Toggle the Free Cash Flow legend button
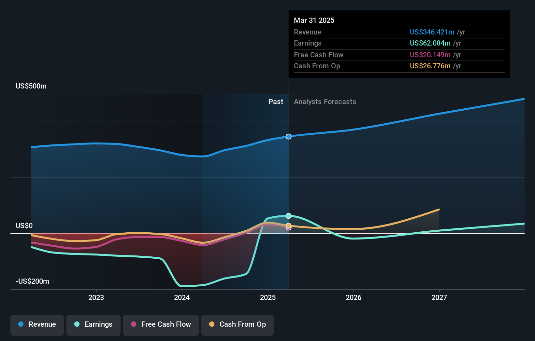Viewport: 535px width, 341px height. click(161, 325)
